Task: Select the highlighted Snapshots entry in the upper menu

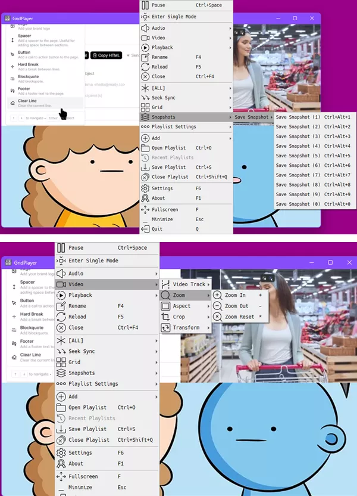Action: pyautogui.click(x=186, y=117)
